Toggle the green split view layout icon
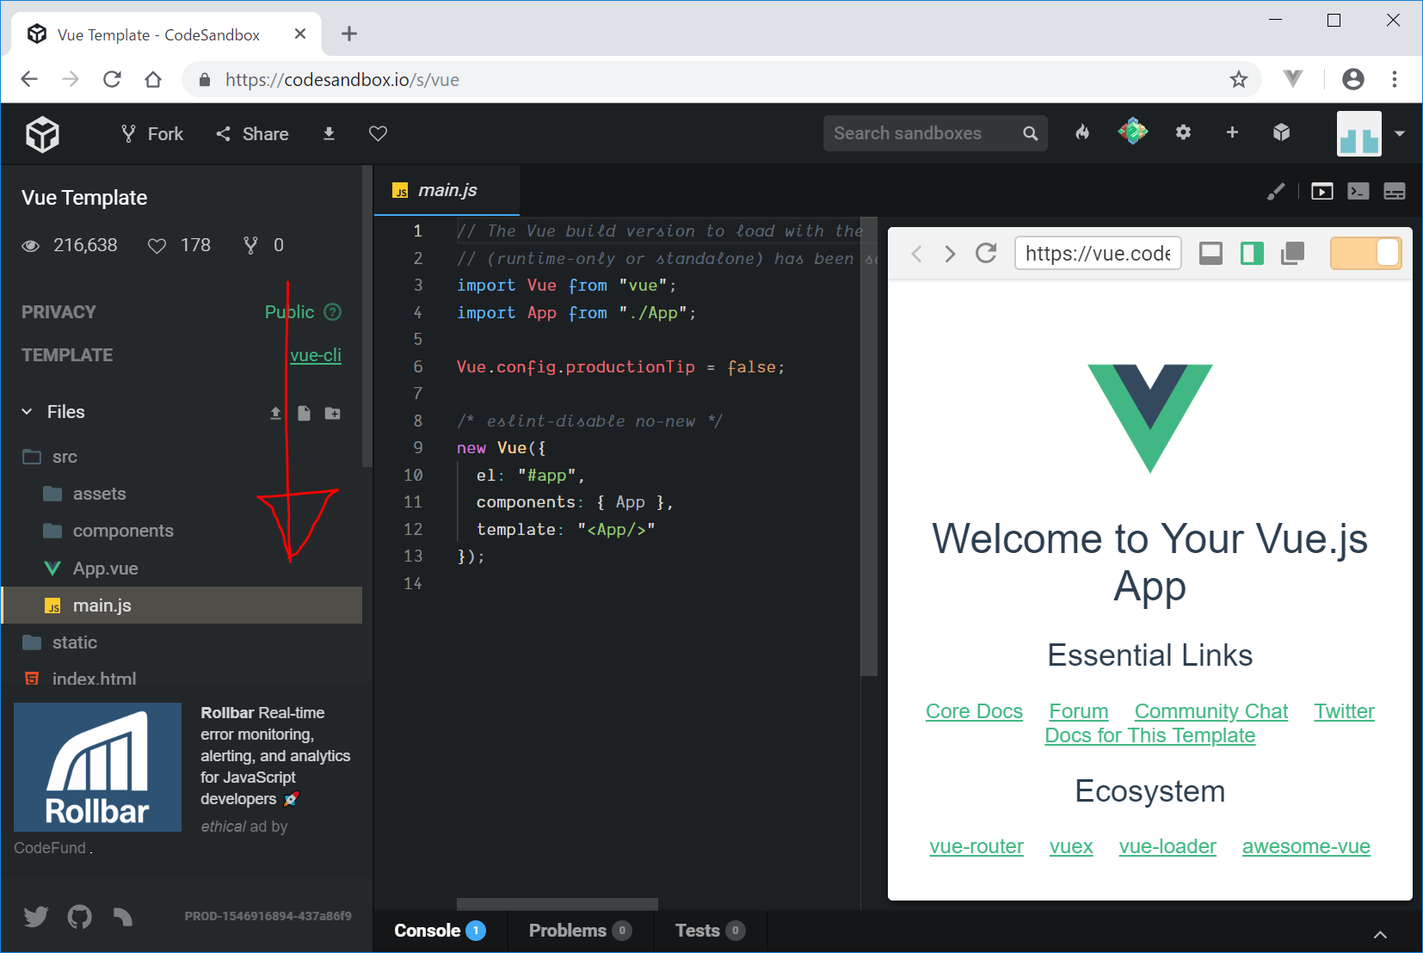Screen dimensions: 1423x953 1252,253
